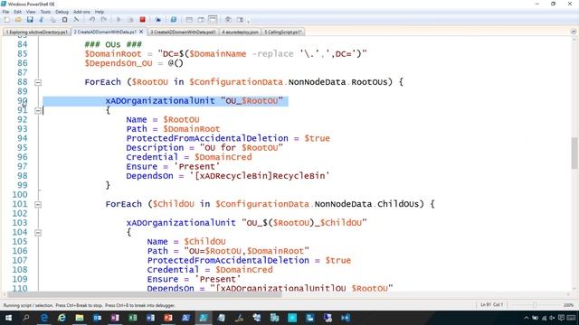Image resolution: width=579 pixels, height=325 pixels.
Task: Click the 200% zoom level text
Action: [568, 305]
